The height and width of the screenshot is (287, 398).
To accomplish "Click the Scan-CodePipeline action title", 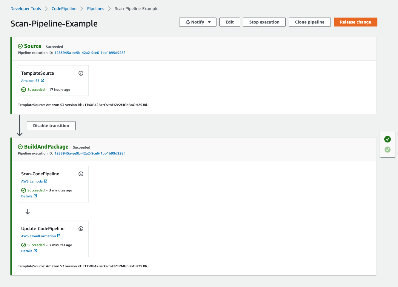I will click(x=40, y=174).
